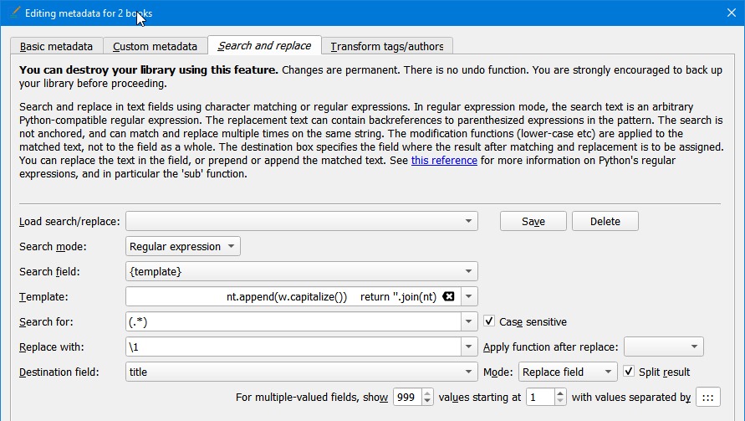
Task: Click the clear icon in Template field
Action: pos(449,296)
